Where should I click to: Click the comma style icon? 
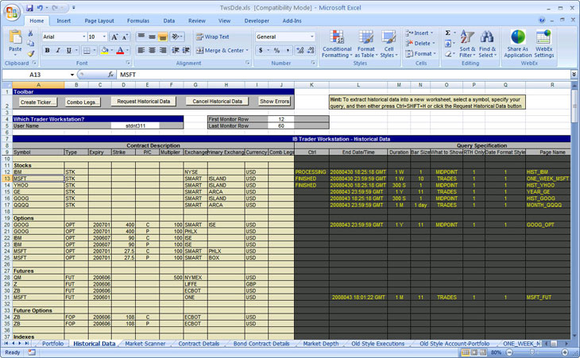click(288, 50)
